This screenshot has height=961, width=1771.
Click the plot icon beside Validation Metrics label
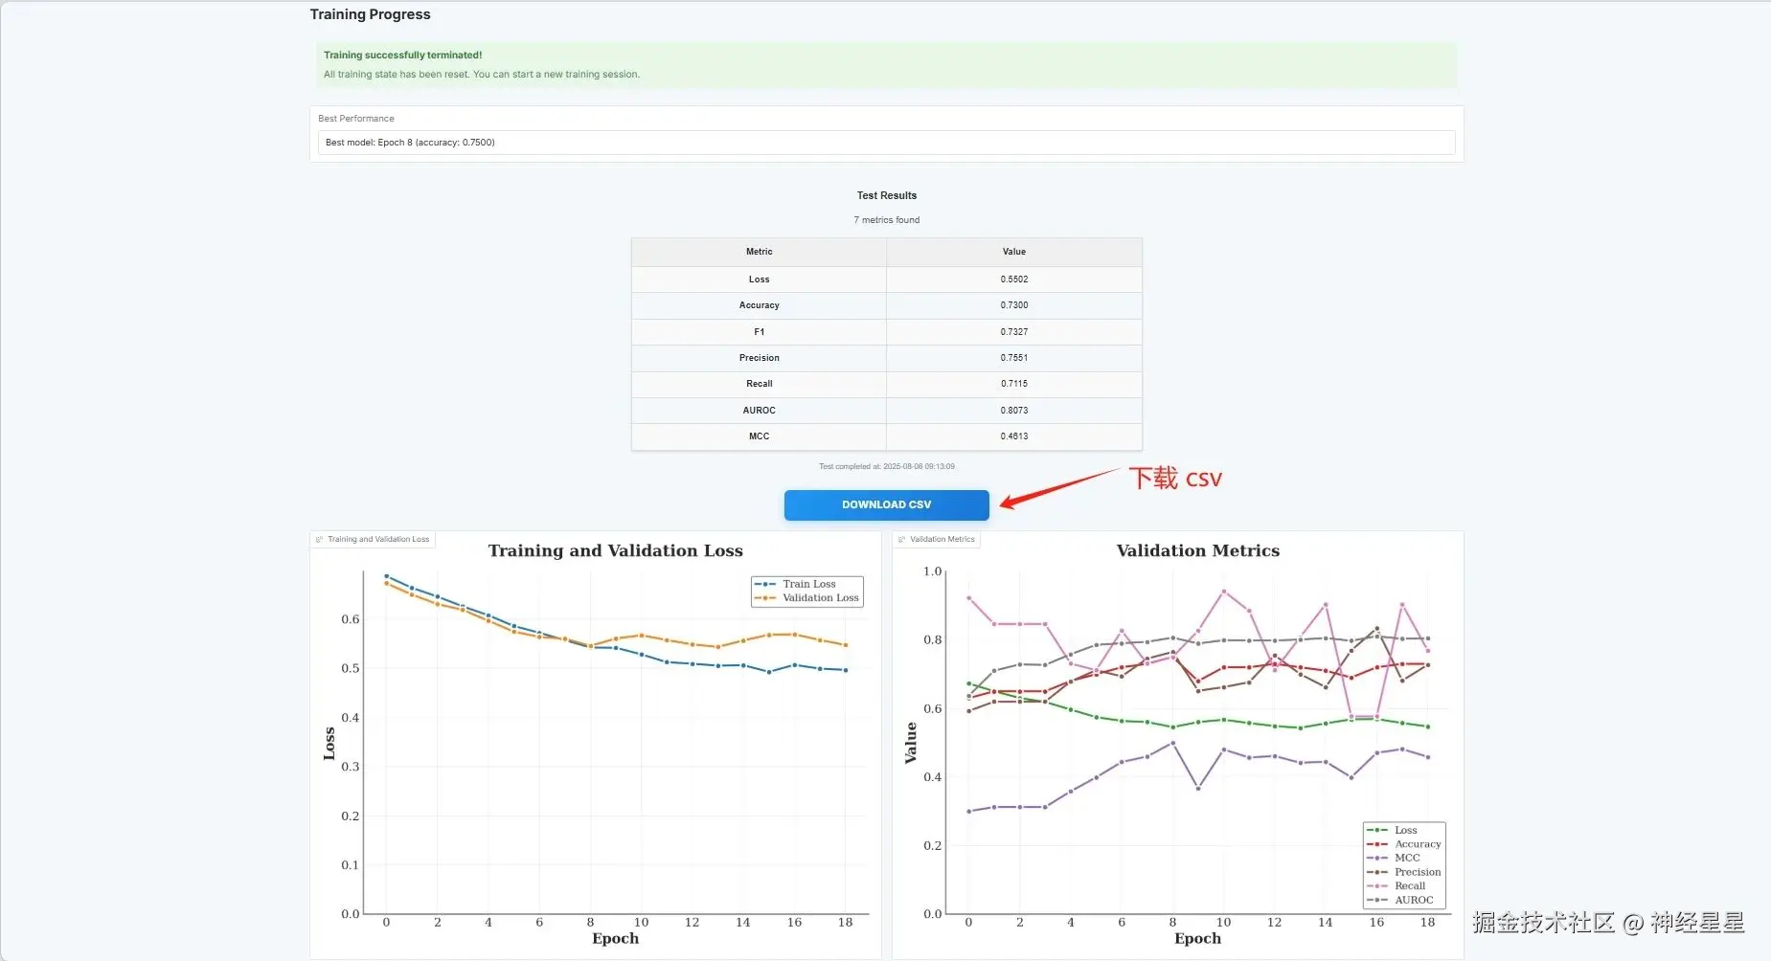pos(901,540)
